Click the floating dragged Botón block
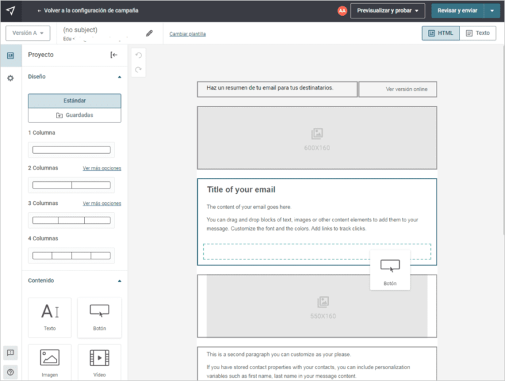 (390, 270)
